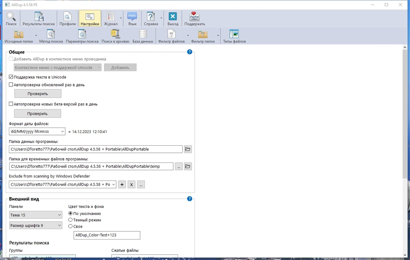
Task: Select По умолчанию color option
Action: tap(71, 213)
